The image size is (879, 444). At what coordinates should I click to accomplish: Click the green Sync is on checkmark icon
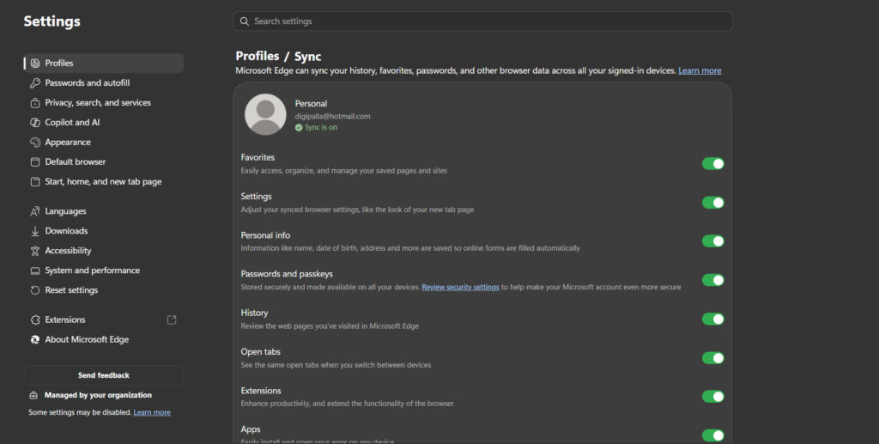coord(299,128)
